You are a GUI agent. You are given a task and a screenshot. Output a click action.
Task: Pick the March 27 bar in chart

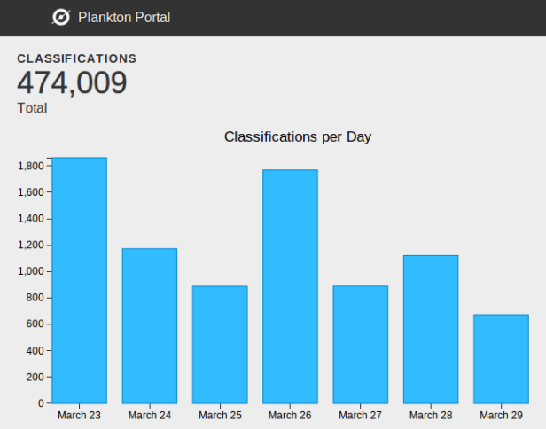click(360, 344)
